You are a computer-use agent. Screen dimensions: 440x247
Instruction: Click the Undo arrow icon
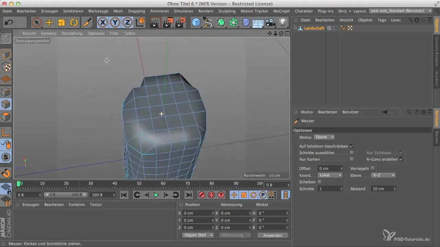9,23
